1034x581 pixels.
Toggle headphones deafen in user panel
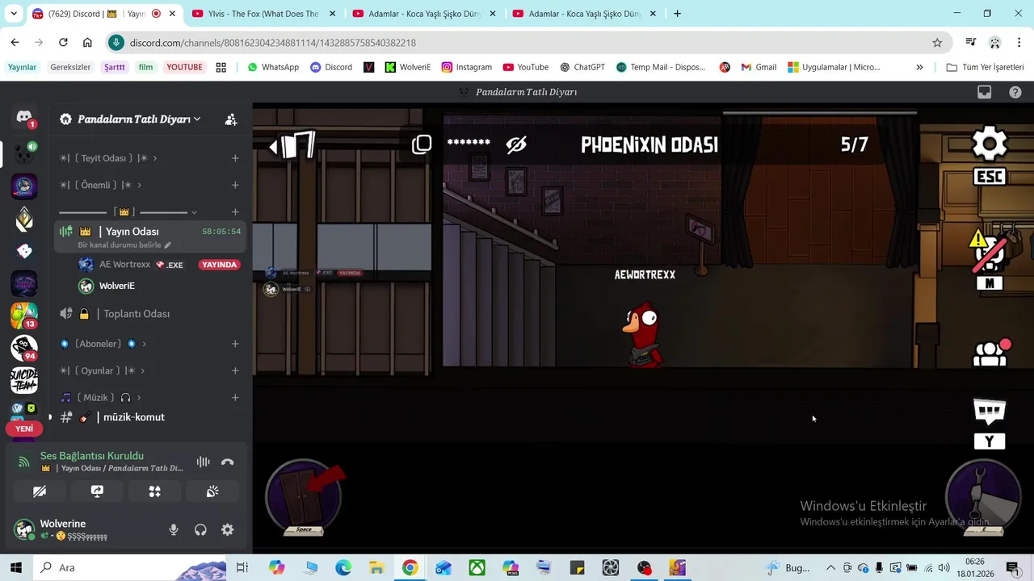[x=200, y=530]
